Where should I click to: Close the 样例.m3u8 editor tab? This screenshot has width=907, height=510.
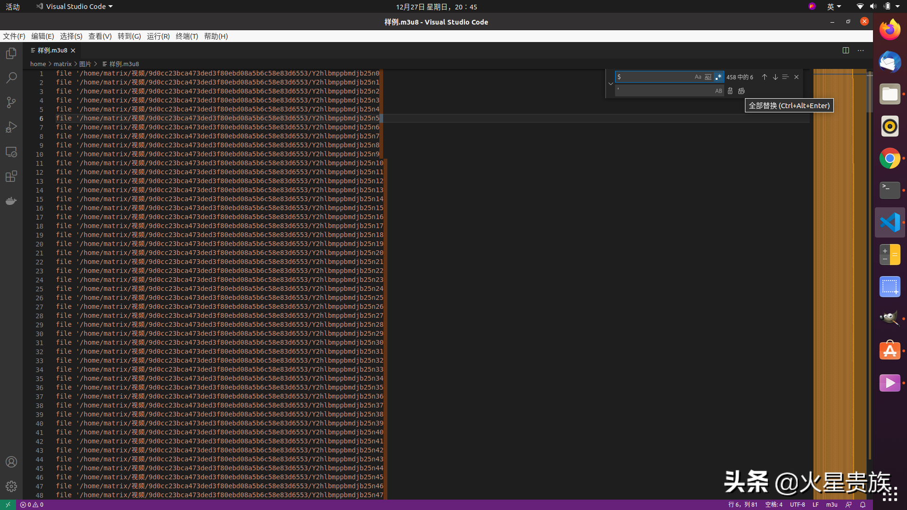point(73,51)
